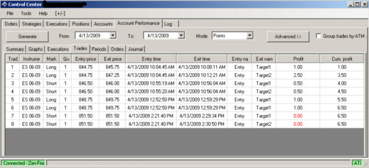Click the Generate button
This screenshot has height=168, width=369.
27,36
